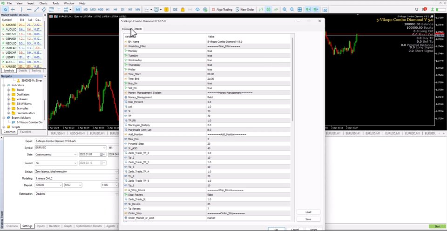Toggle Algo Trading
The height and width of the screenshot is (231, 447).
[x=222, y=9]
